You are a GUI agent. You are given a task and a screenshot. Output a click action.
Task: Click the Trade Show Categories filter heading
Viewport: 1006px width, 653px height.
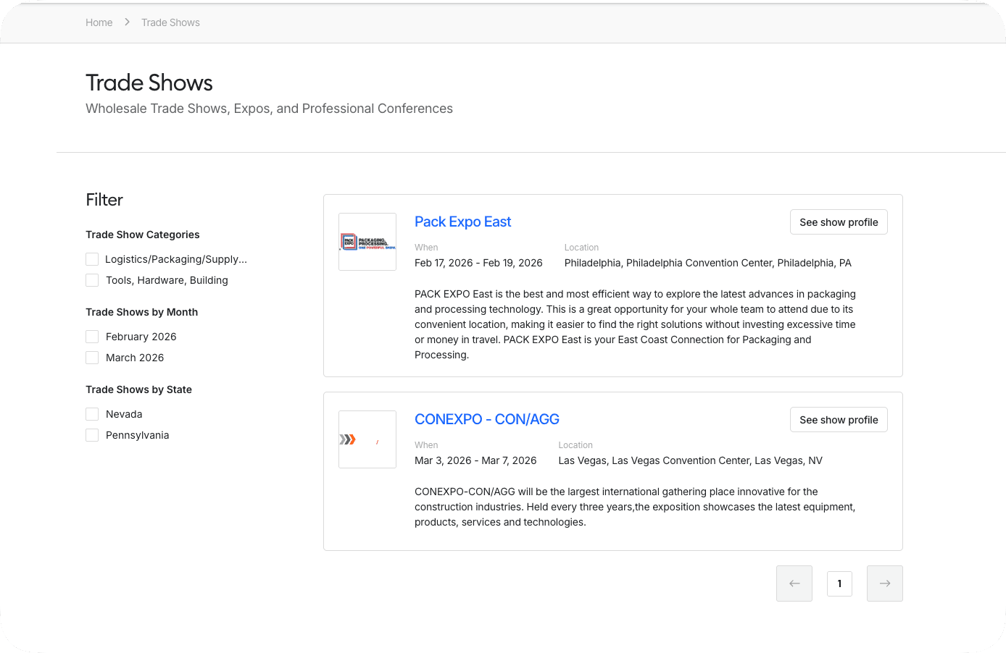(x=143, y=235)
